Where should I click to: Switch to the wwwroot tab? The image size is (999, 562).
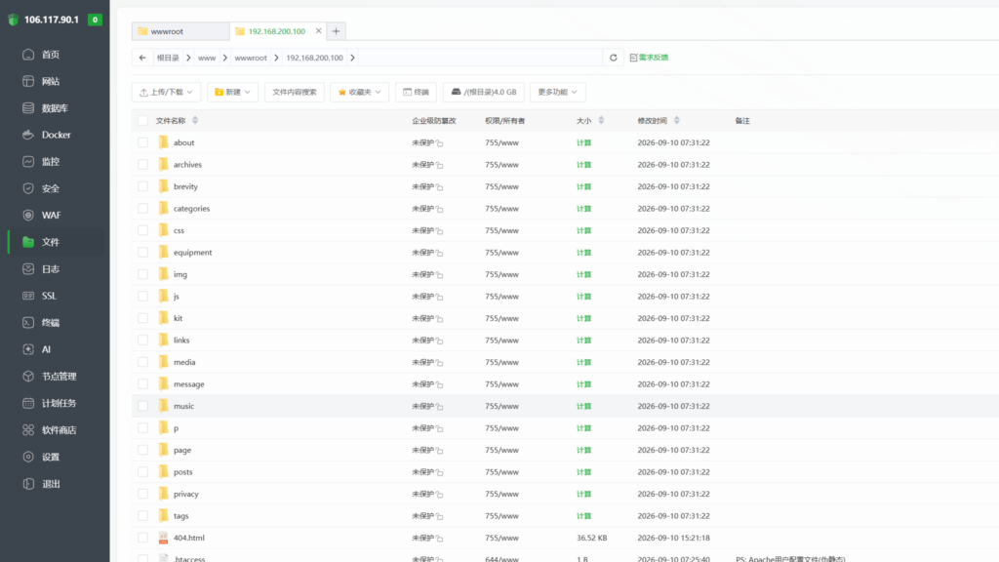pyautogui.click(x=180, y=31)
